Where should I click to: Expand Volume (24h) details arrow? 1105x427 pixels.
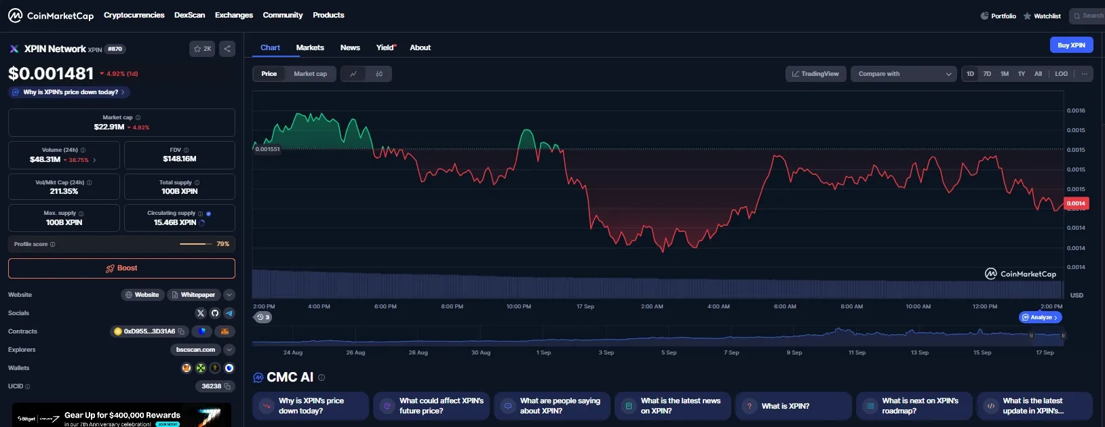(x=94, y=160)
